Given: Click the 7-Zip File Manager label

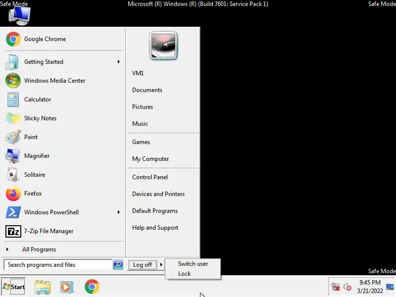Looking at the screenshot, I should [49, 231].
